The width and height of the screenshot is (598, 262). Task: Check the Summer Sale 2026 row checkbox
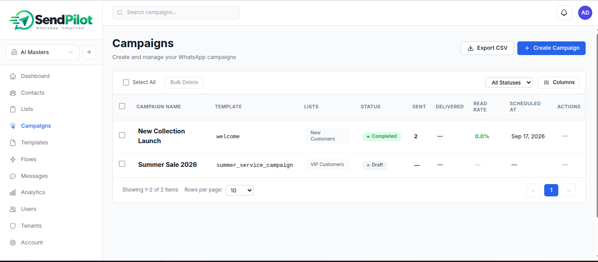[x=122, y=164]
